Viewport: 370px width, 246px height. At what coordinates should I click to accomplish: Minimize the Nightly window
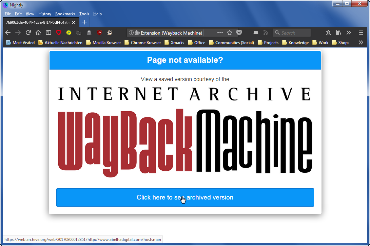click(338, 3)
